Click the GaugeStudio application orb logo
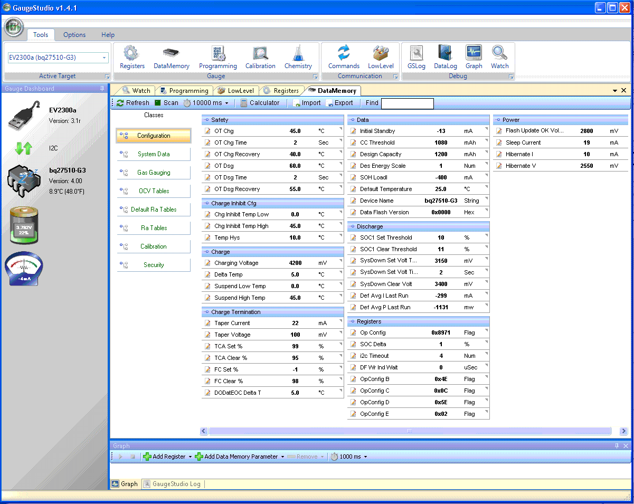The image size is (634, 504). click(x=14, y=27)
